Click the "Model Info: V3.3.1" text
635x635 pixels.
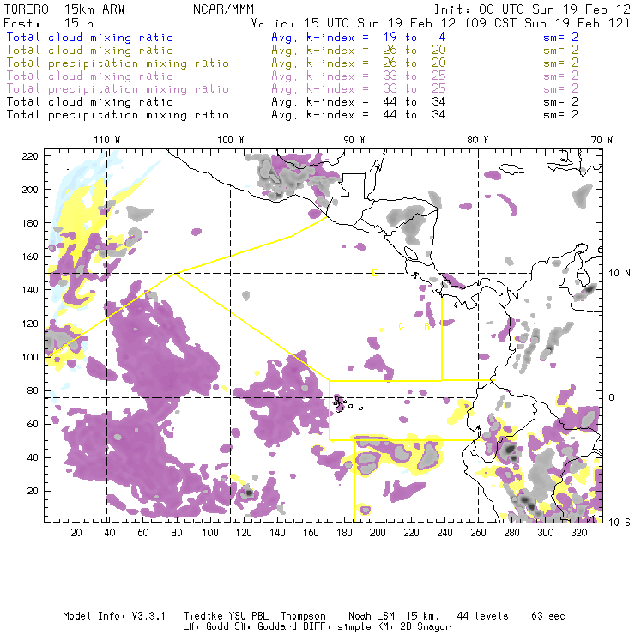[x=114, y=616]
